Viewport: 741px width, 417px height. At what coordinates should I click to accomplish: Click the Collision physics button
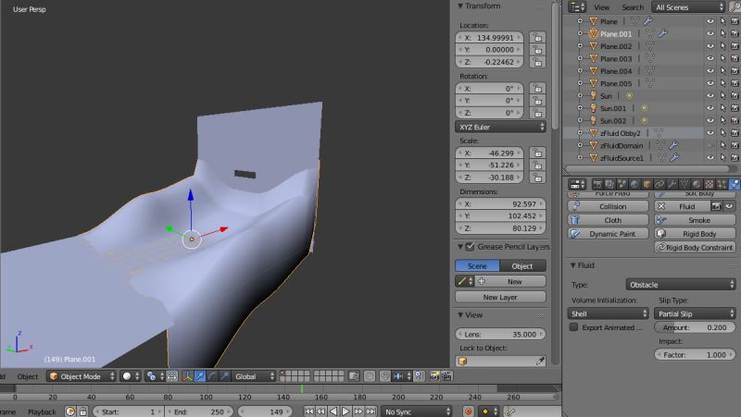click(608, 206)
